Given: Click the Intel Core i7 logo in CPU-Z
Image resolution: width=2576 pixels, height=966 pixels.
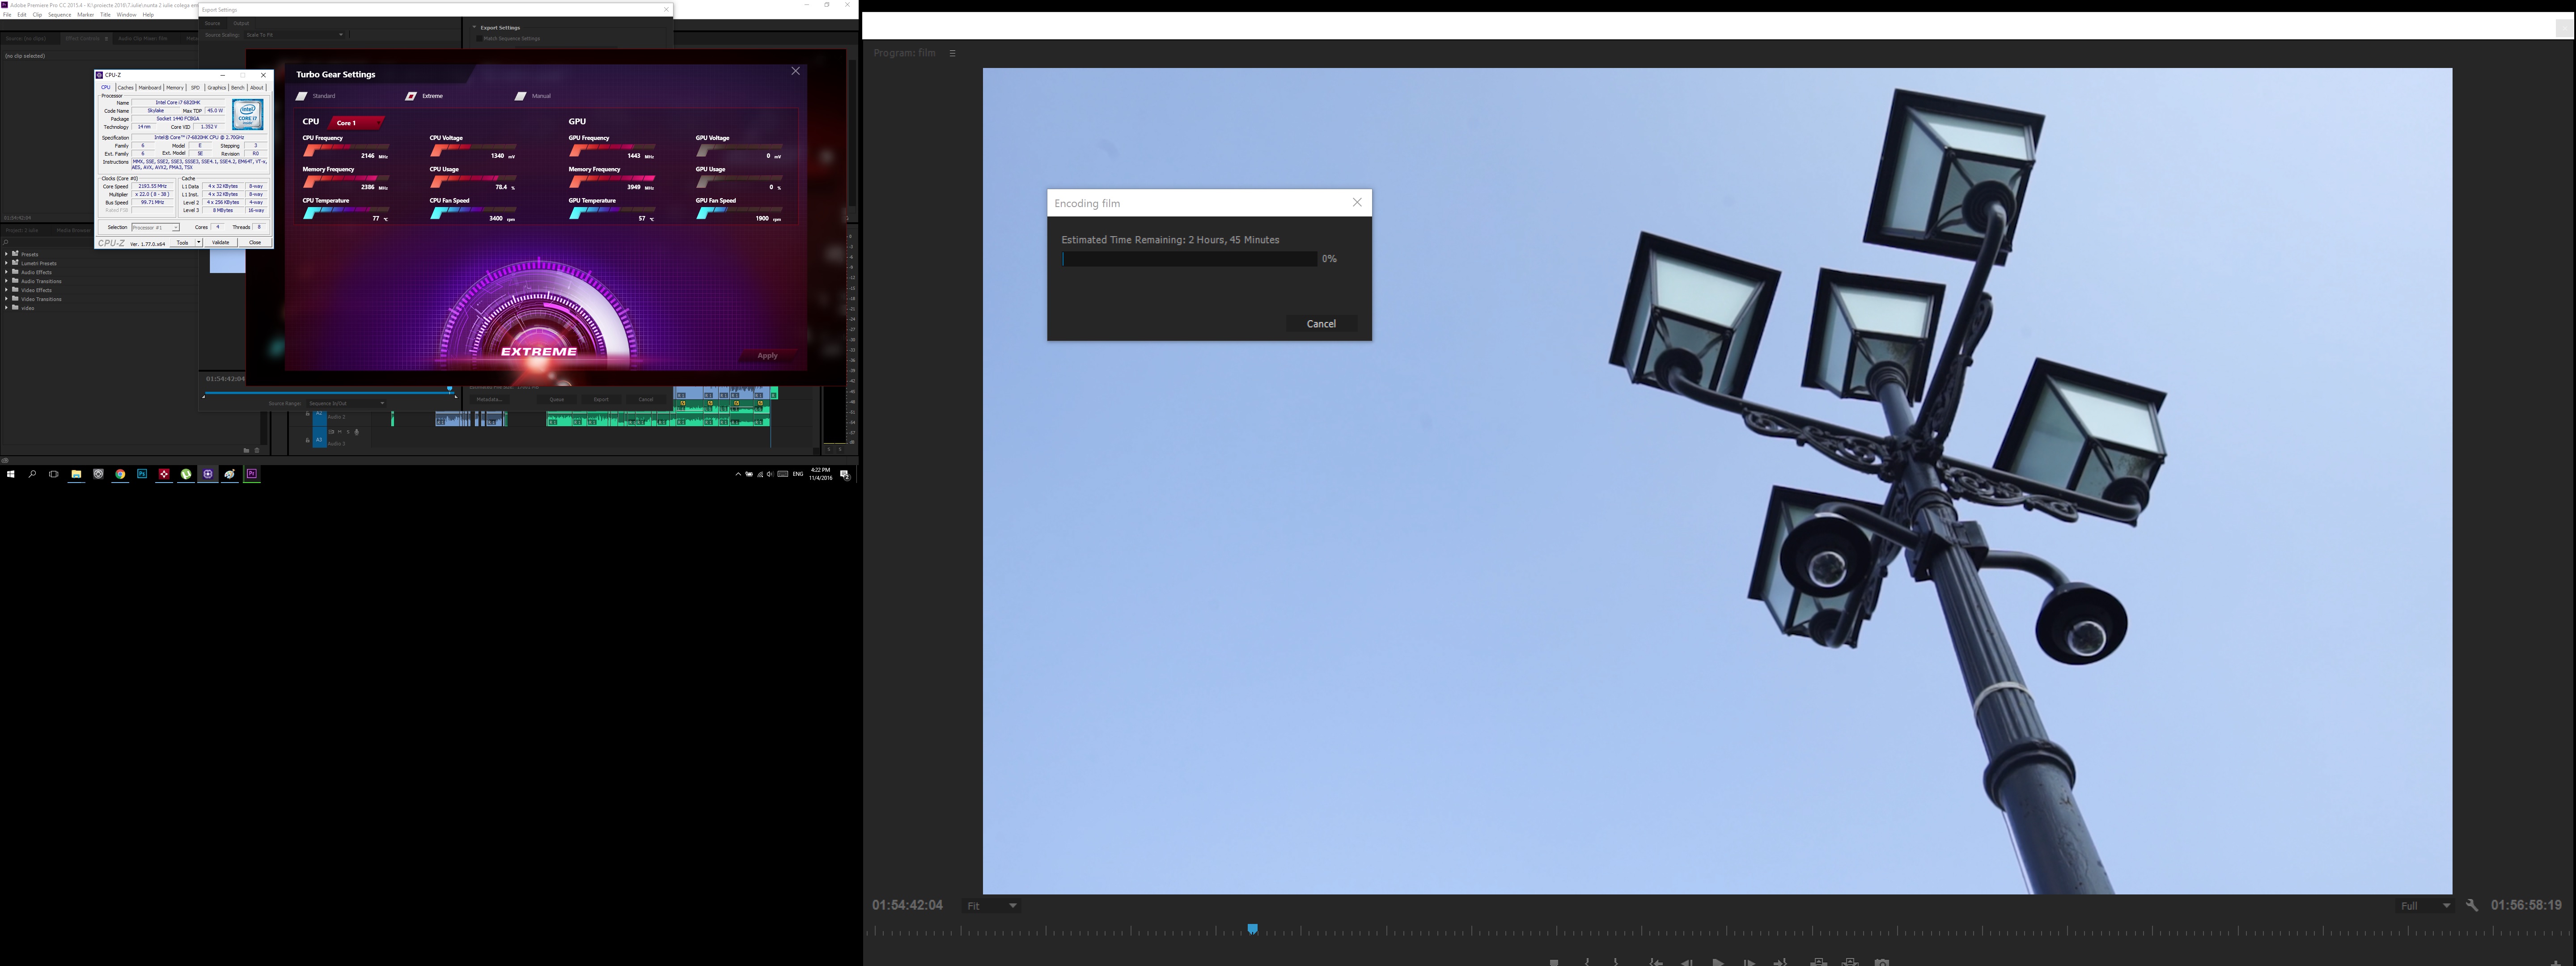Looking at the screenshot, I should 248,115.
